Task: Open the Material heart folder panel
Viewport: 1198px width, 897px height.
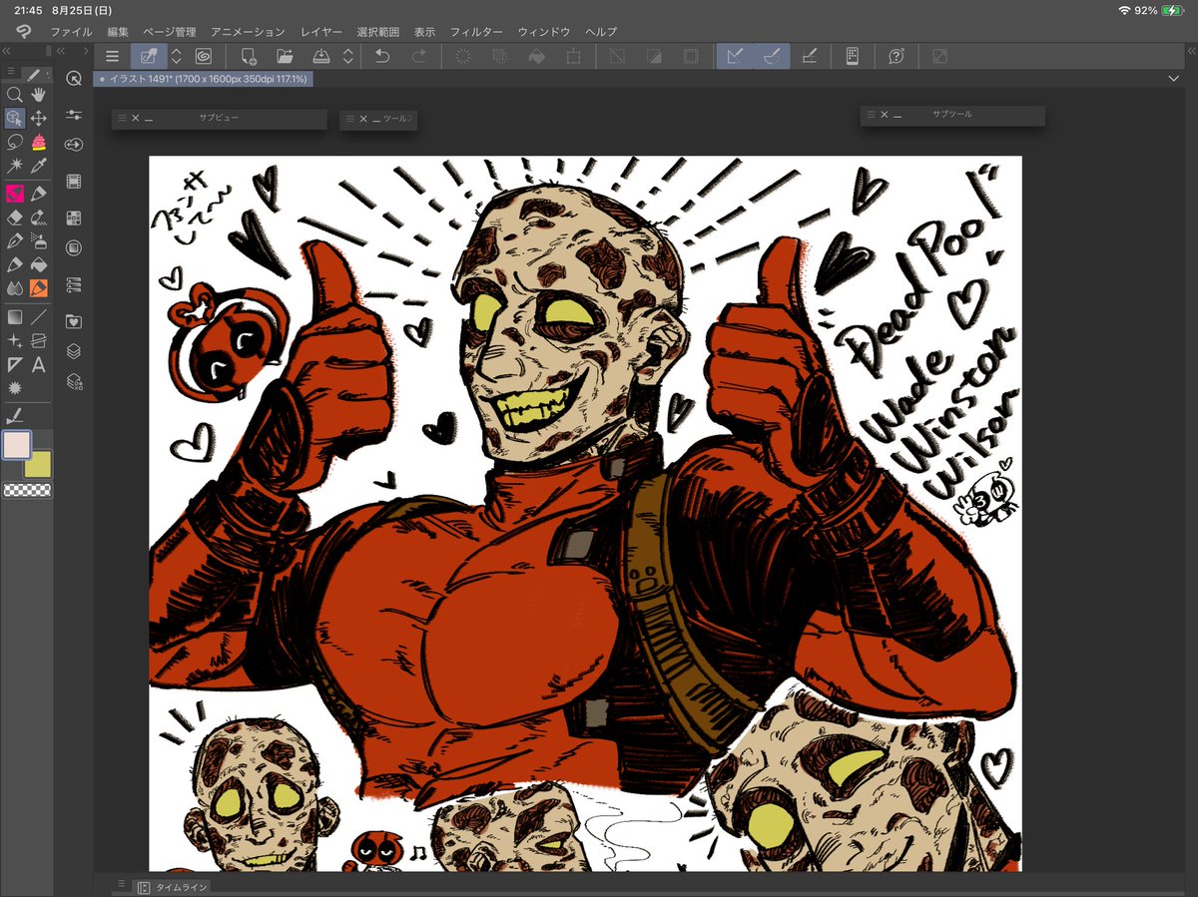Action: pos(73,321)
